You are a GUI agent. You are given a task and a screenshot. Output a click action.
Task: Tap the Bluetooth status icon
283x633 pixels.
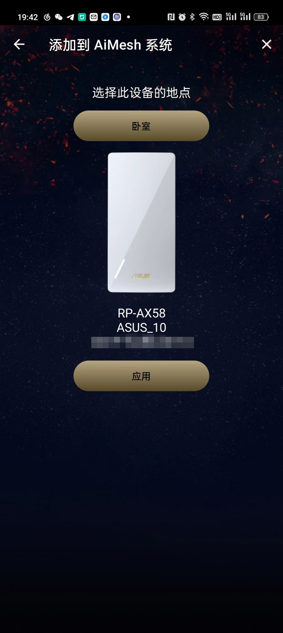click(192, 17)
